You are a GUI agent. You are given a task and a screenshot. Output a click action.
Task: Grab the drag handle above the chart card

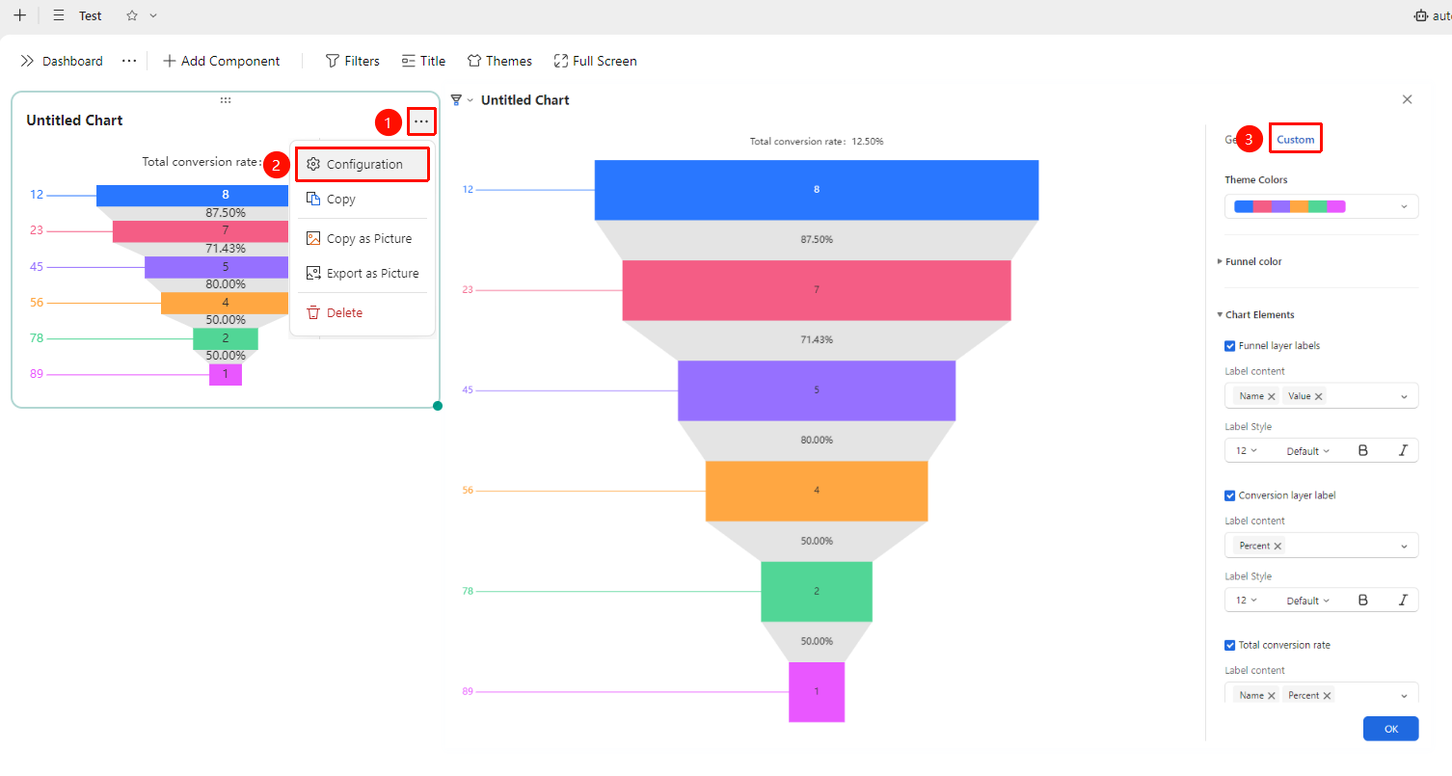226,100
